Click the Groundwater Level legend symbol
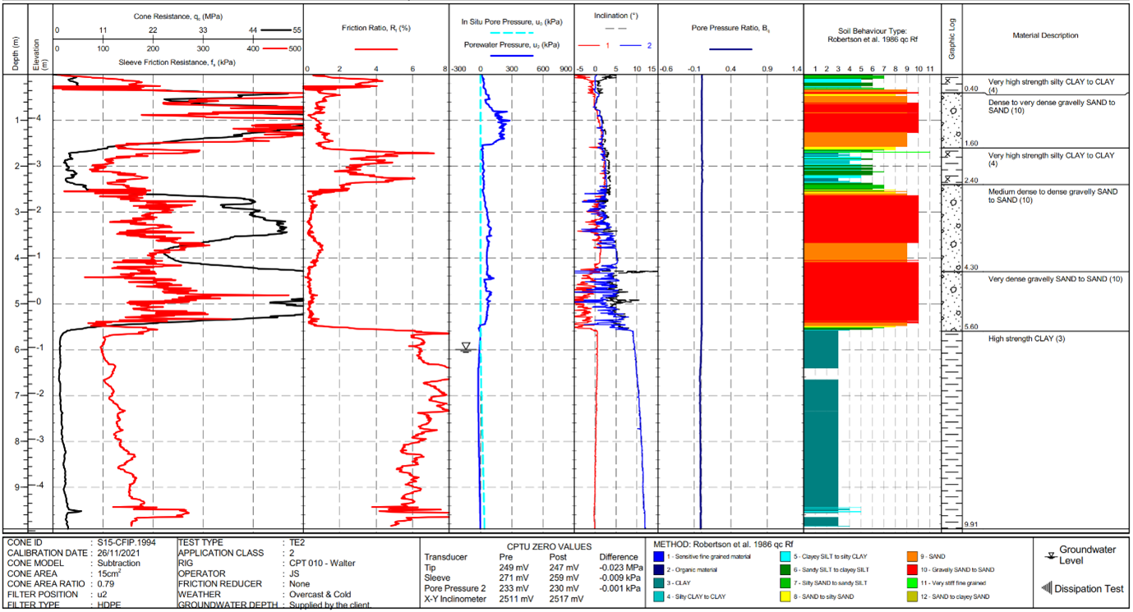This screenshot has width=1133, height=612. click(1048, 556)
